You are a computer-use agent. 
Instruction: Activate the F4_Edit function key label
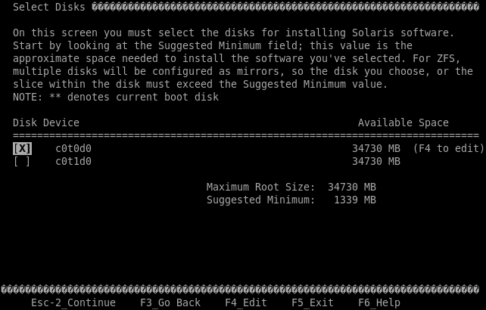(x=246, y=302)
